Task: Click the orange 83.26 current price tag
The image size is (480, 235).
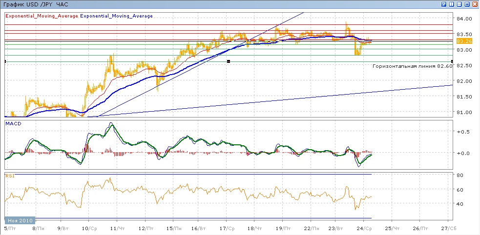Action: coord(464,41)
